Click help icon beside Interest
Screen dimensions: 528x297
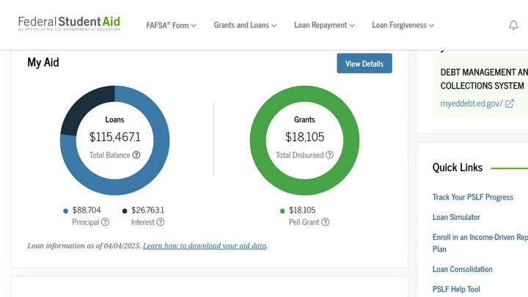[161, 222]
